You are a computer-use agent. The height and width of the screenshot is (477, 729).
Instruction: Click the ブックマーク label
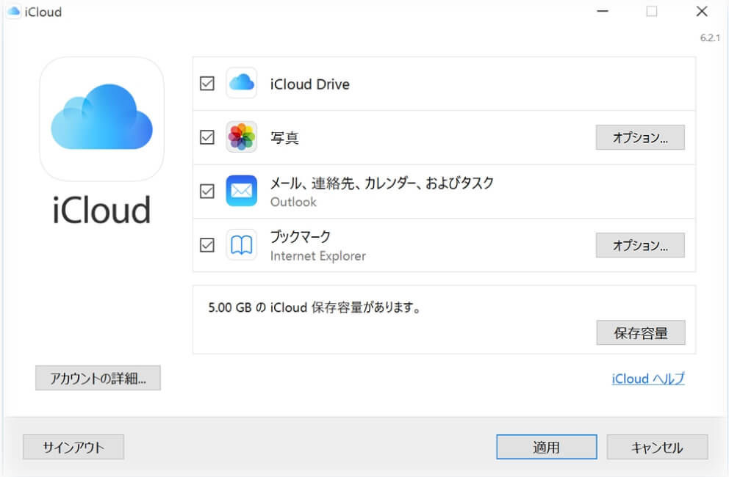click(301, 236)
